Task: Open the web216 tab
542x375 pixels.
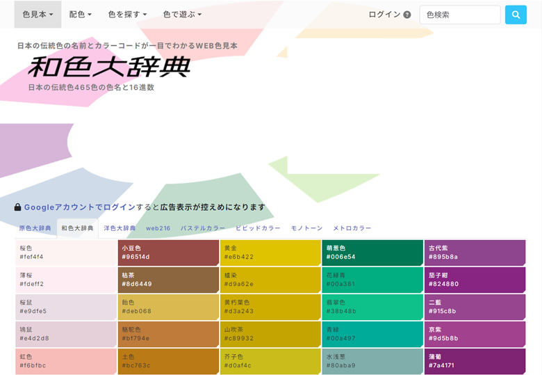Action: [x=158, y=228]
